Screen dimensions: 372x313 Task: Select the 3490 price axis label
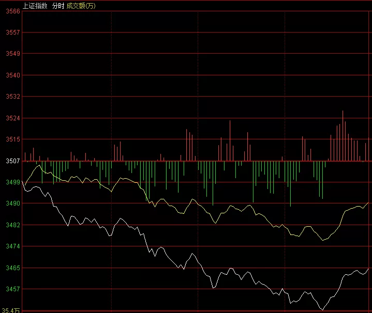(13, 204)
